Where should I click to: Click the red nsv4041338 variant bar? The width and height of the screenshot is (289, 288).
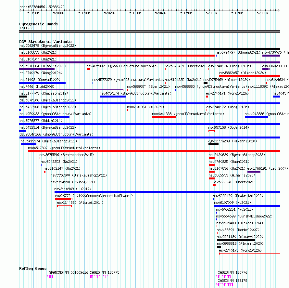coord(164,117)
